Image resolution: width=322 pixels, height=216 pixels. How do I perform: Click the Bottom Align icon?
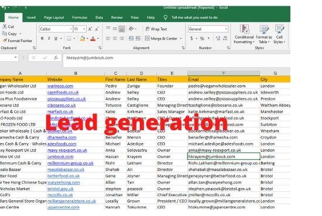coord(122,29)
